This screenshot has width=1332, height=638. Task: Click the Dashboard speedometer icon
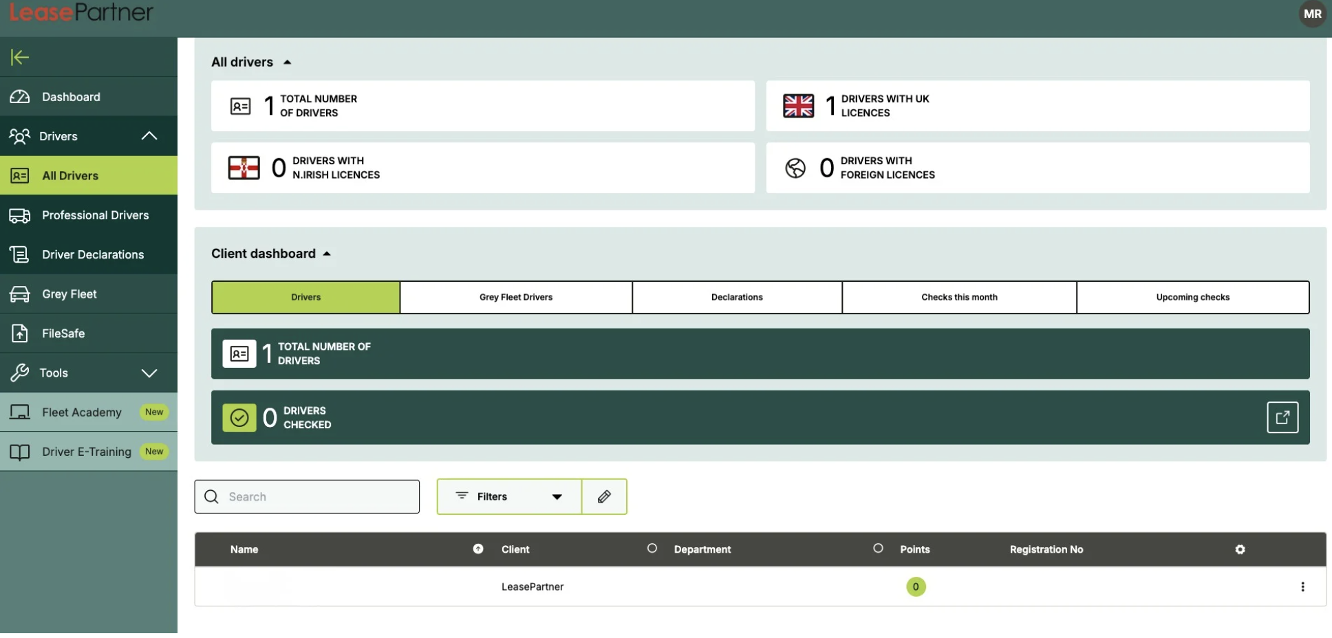point(20,97)
